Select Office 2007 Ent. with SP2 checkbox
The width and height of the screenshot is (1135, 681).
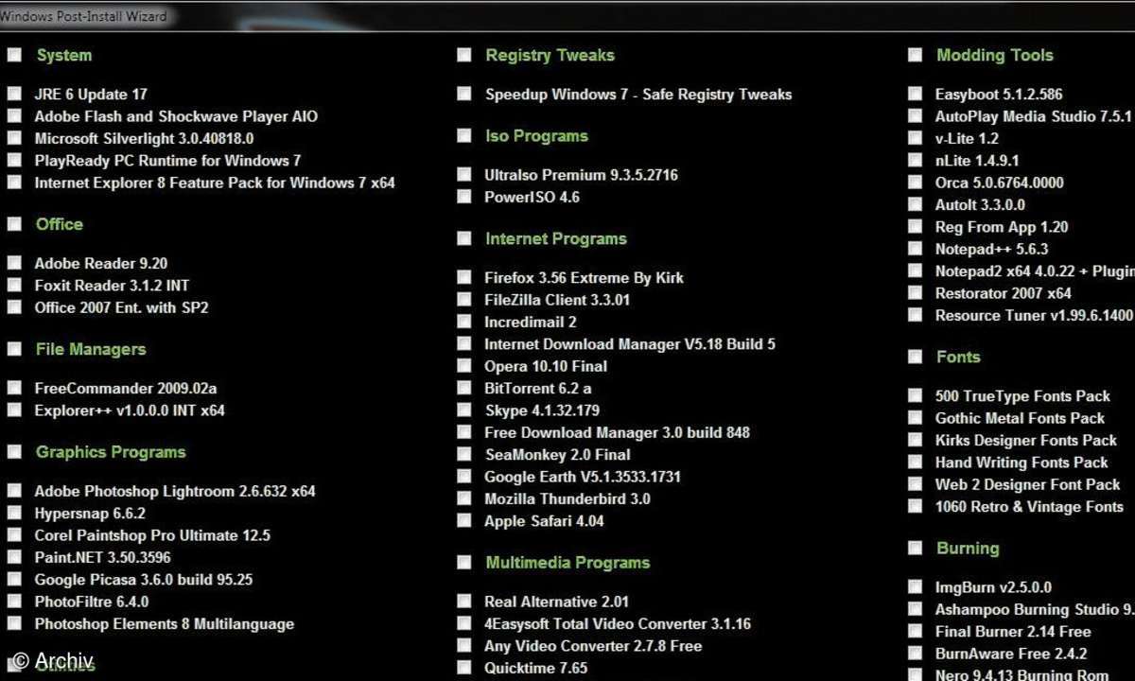14,306
